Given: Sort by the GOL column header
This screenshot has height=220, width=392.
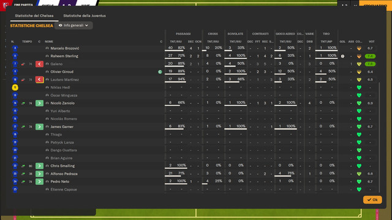Looking at the screenshot, I should [342, 42].
